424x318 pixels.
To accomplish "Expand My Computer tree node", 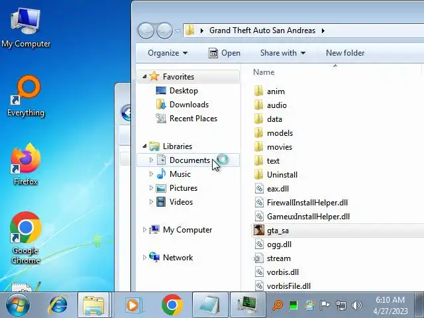I will coord(144,230).
